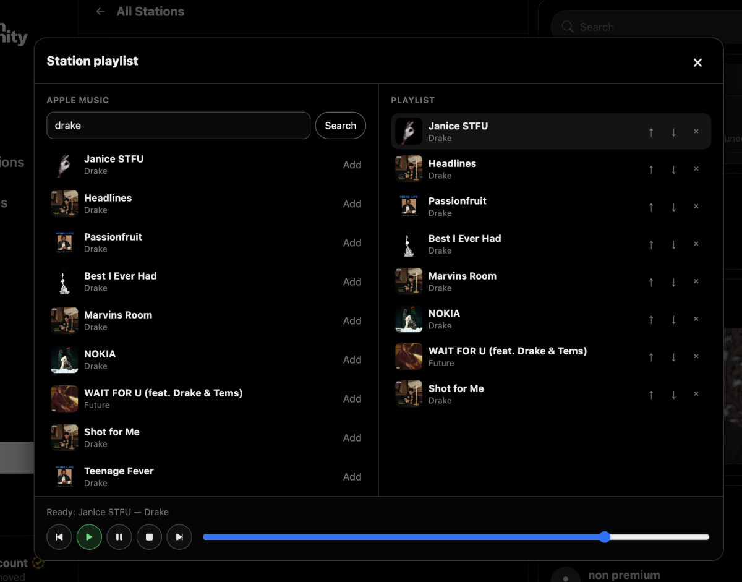Remove WAIT FOR U from playlist
The height and width of the screenshot is (582, 742).
(696, 357)
